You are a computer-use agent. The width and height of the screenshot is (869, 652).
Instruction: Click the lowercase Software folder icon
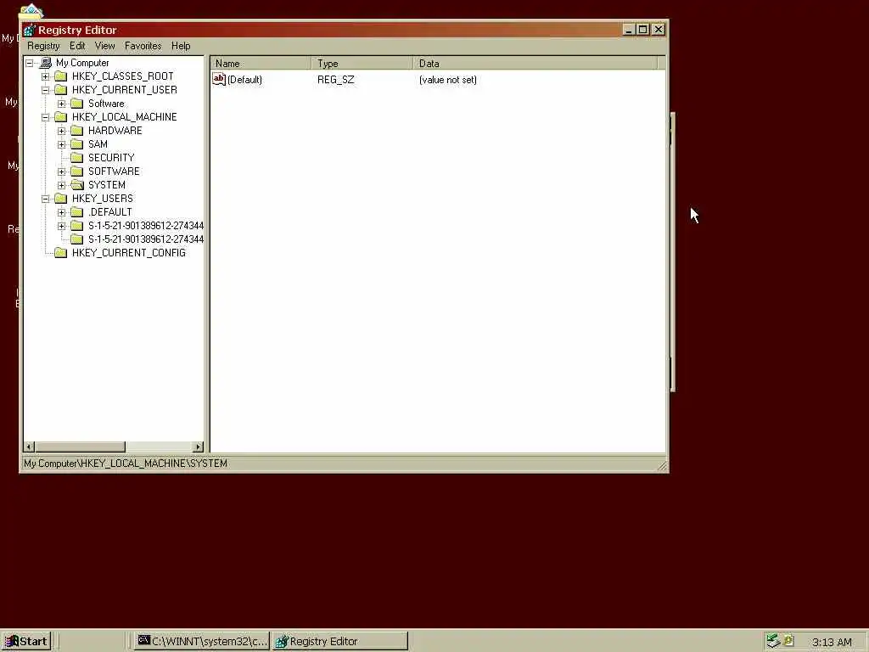tap(77, 103)
